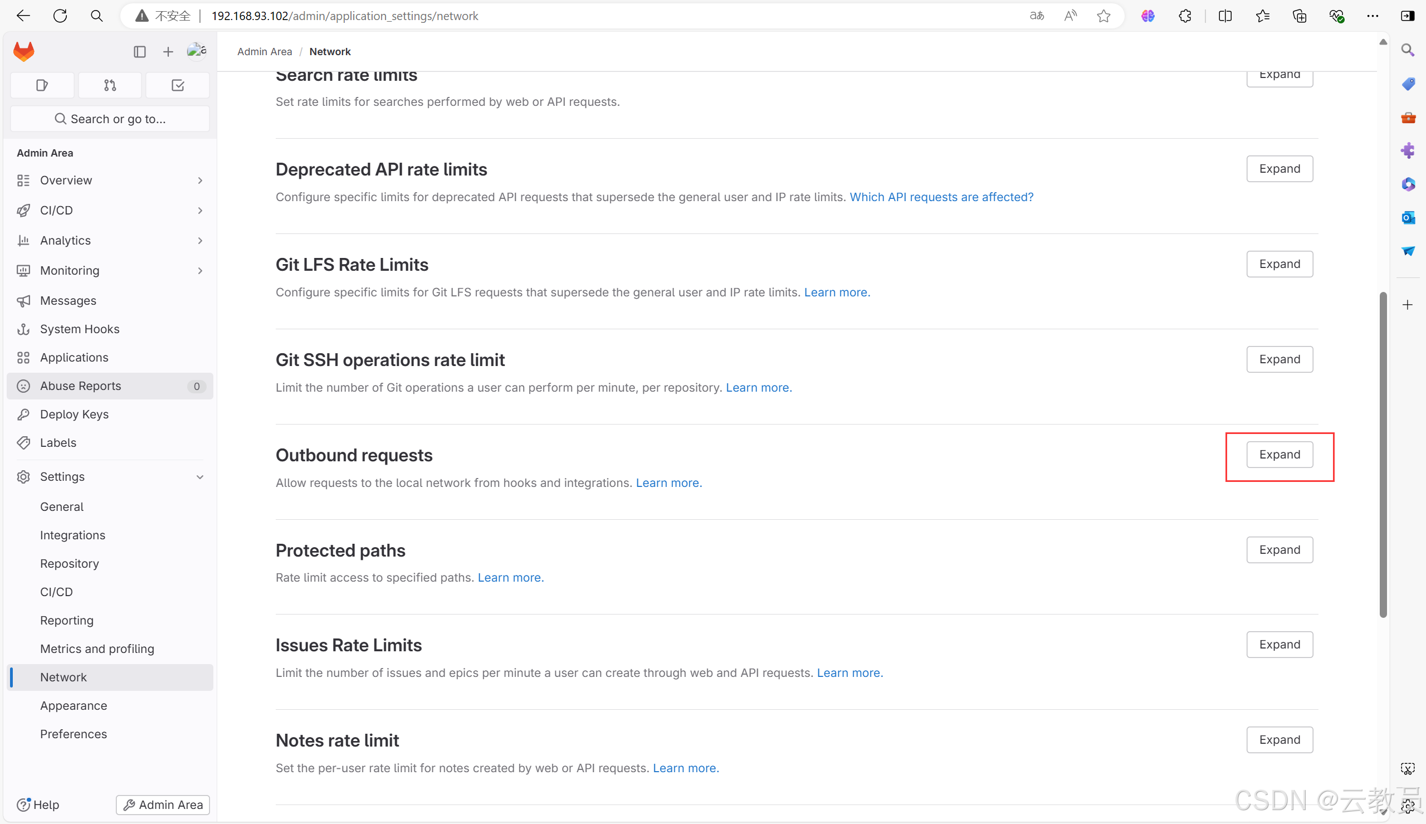Viewport: 1426px width, 824px height.
Task: Open Labels page
Action: click(x=110, y=442)
